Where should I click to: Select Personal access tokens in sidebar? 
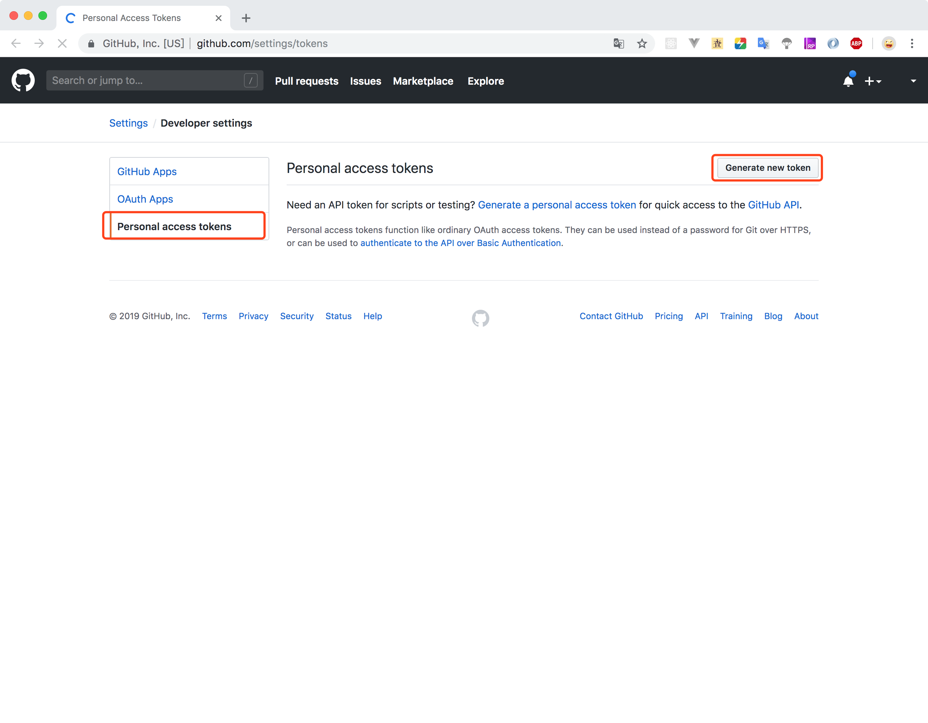point(189,227)
